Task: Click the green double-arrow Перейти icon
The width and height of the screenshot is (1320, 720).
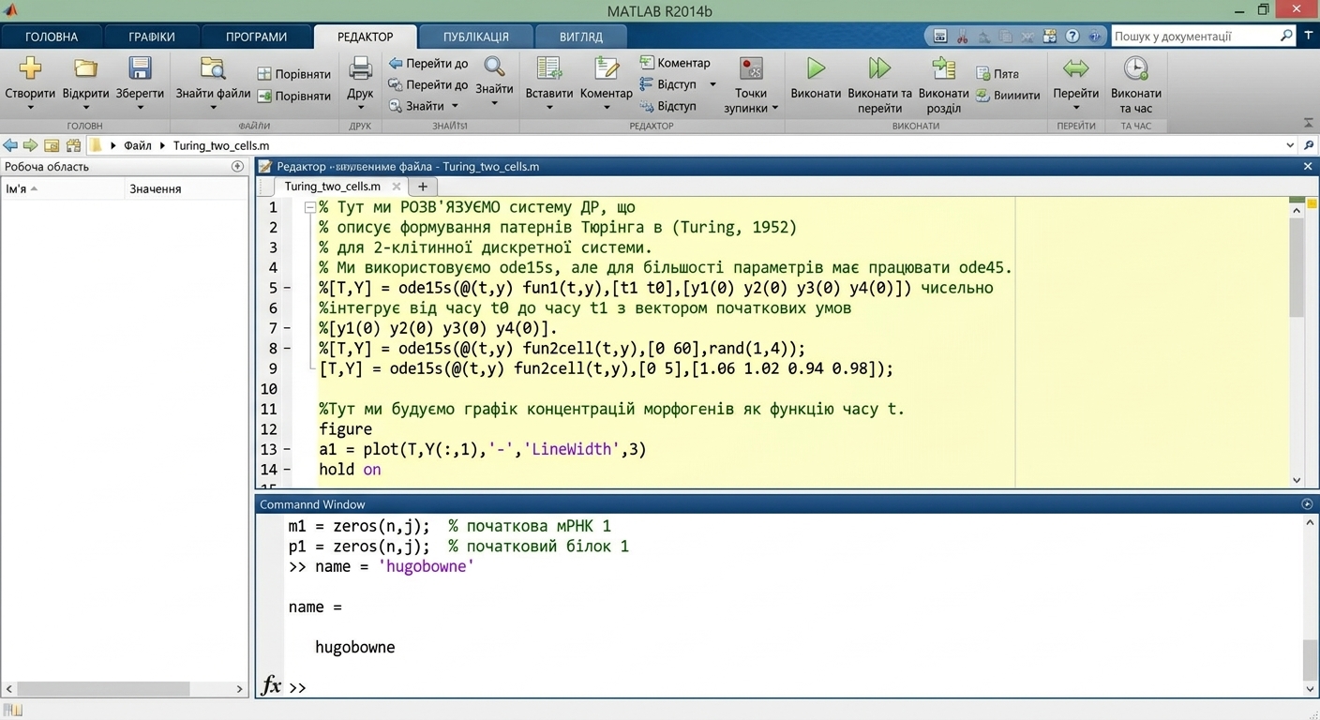Action: click(1075, 67)
